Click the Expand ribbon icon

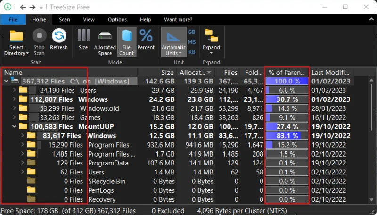point(211,37)
